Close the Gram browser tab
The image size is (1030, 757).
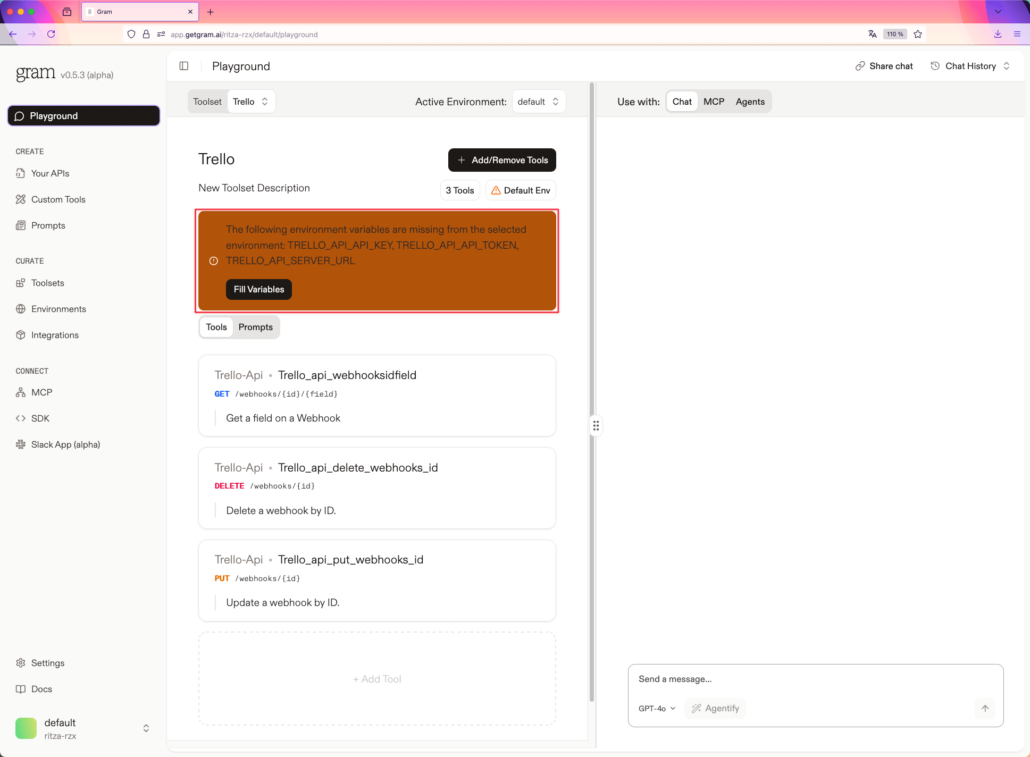click(x=190, y=12)
